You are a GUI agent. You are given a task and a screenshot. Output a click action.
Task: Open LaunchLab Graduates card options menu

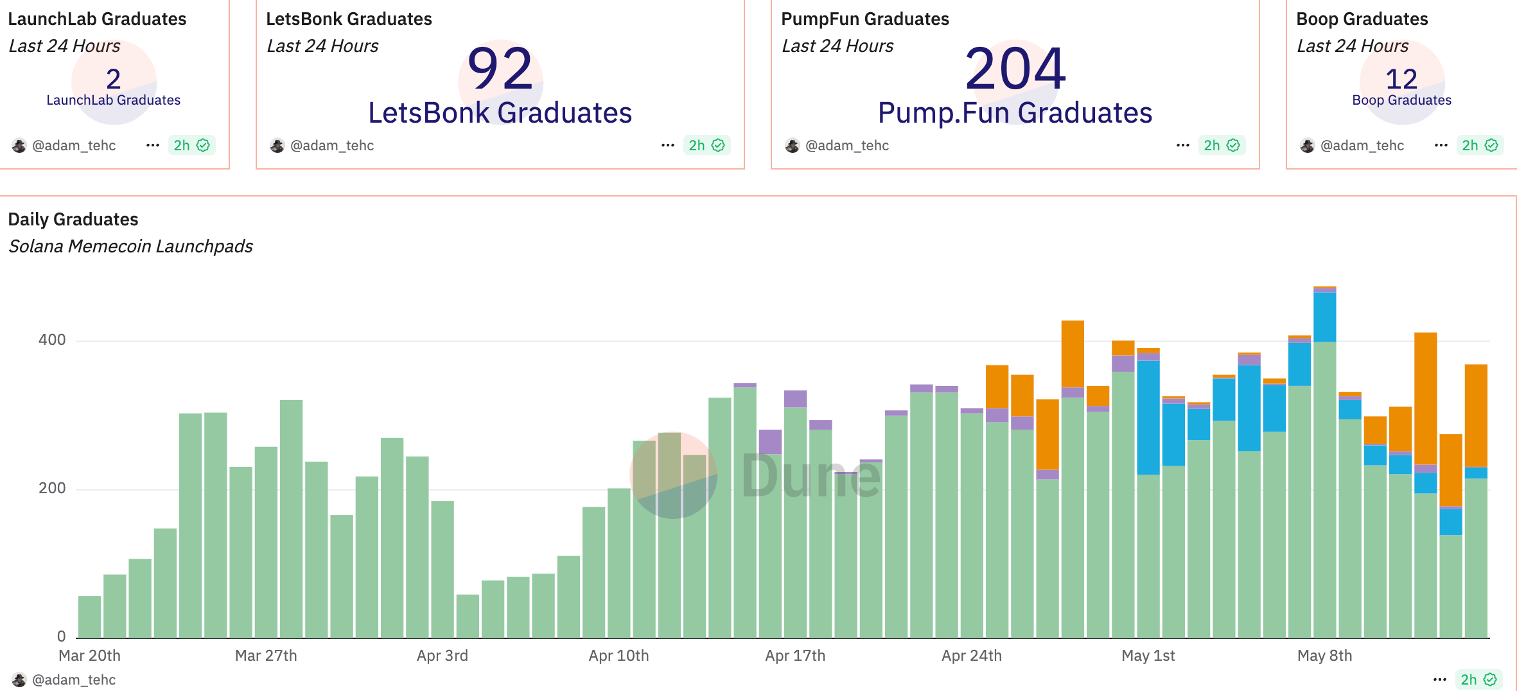[152, 145]
